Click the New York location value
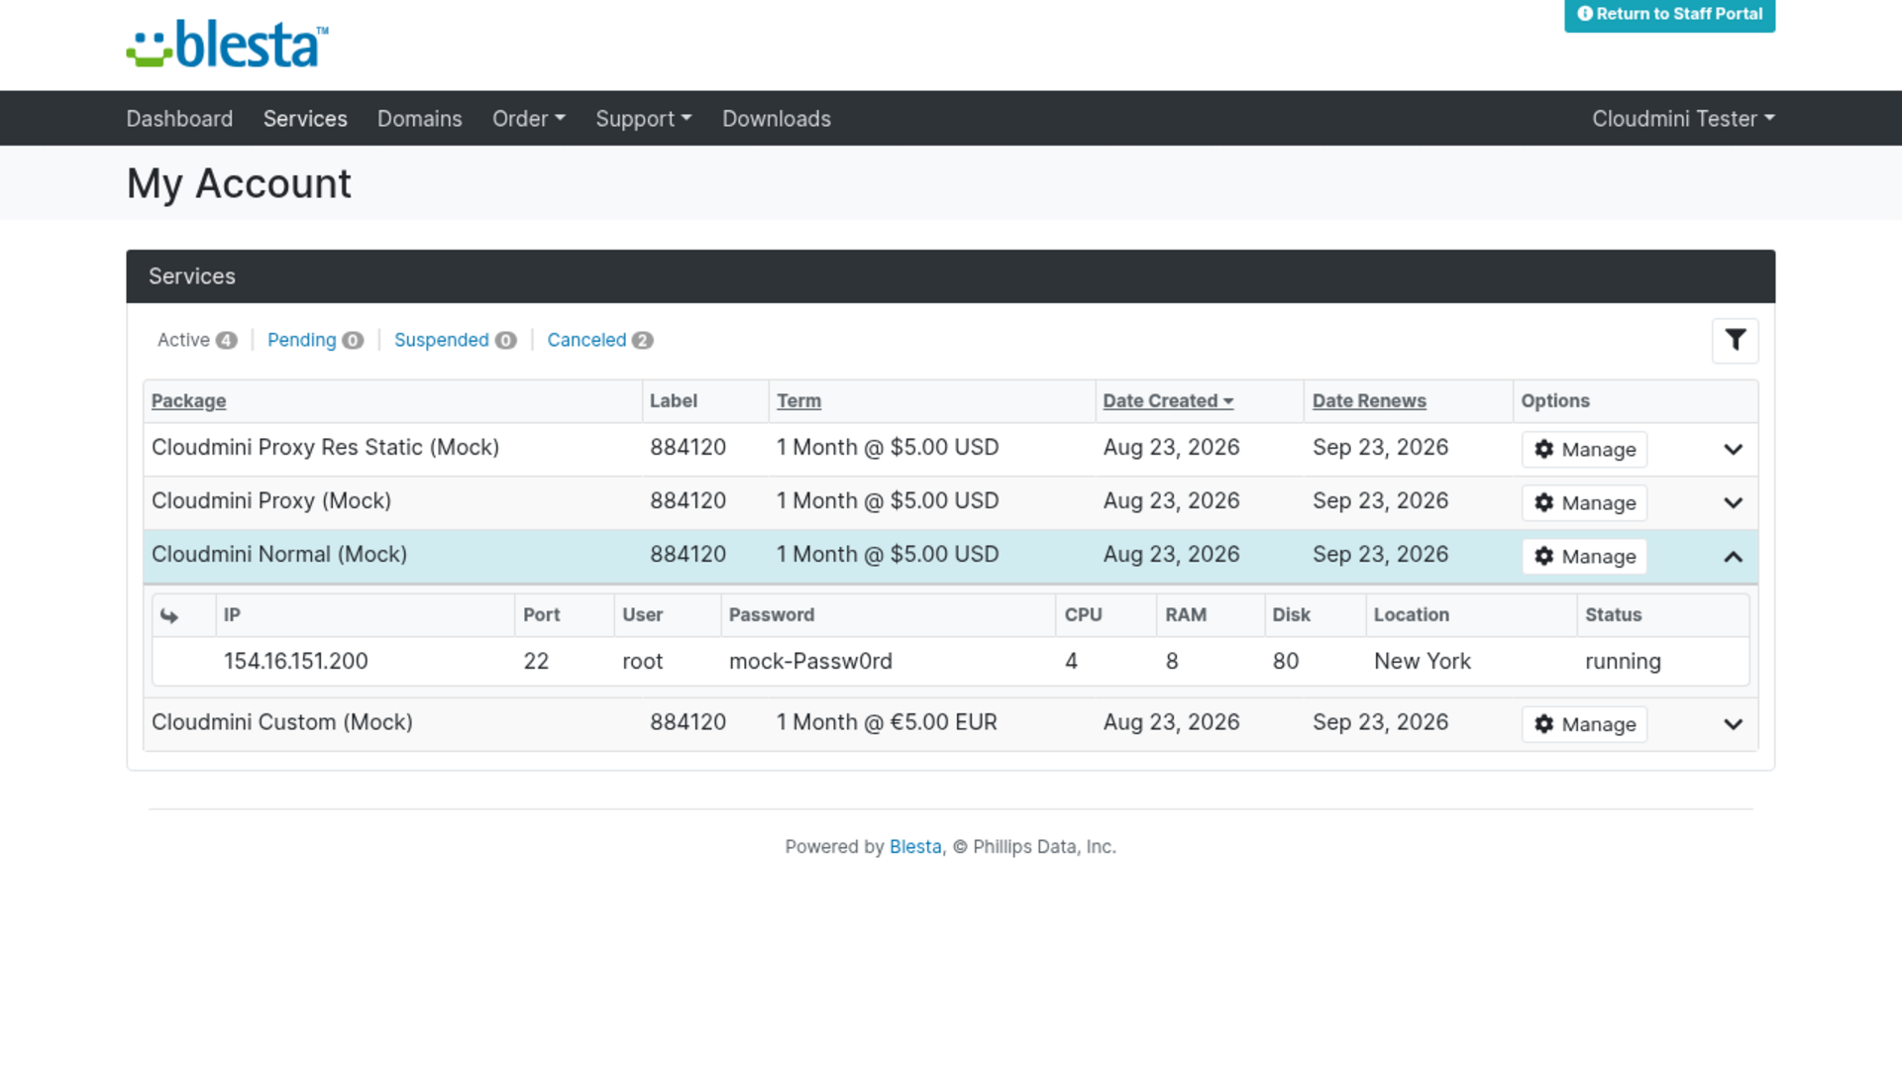Image resolution: width=1902 pixels, height=1070 pixels. pyautogui.click(x=1422, y=661)
